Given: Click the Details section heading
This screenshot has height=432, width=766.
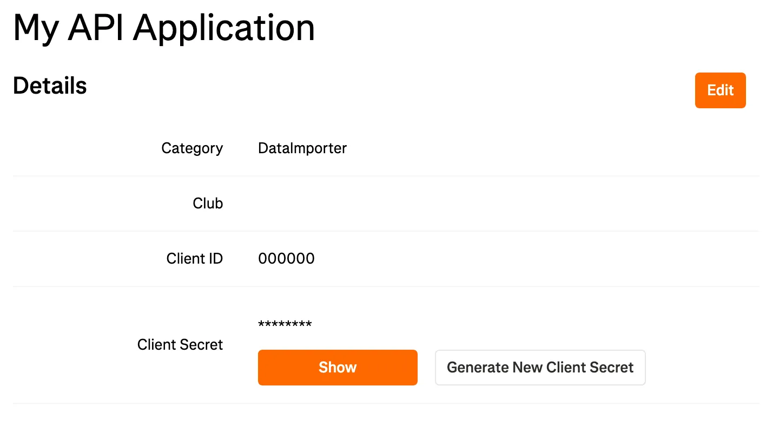Looking at the screenshot, I should tap(50, 85).
